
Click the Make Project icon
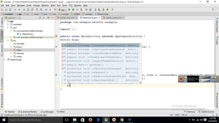coord(55,10)
